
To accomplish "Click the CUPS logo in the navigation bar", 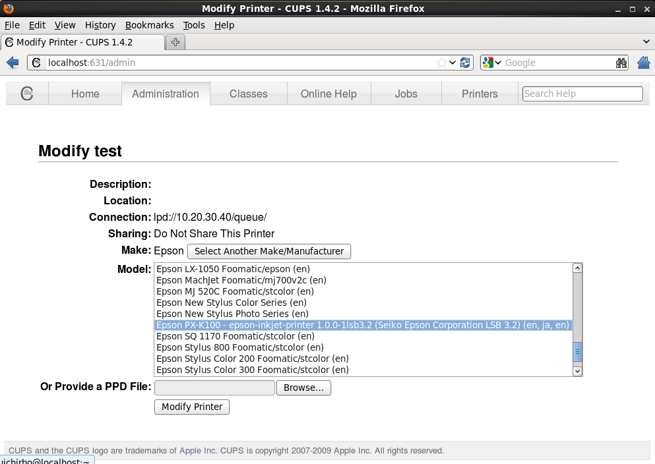I will [27, 94].
